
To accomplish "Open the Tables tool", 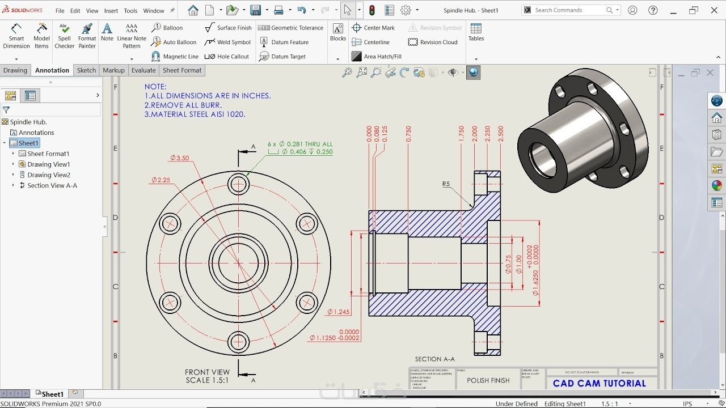I will [x=476, y=32].
